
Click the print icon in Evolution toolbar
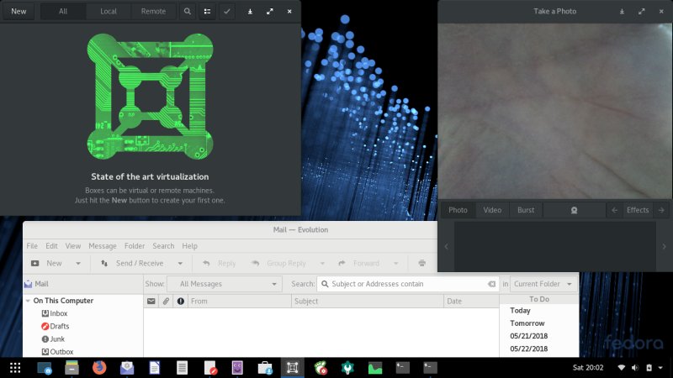coord(422,263)
